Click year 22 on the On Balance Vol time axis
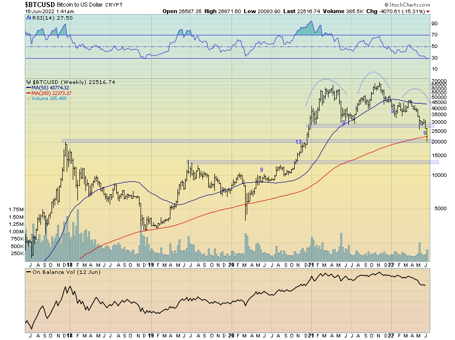Image resolution: width=455 pixels, height=340 pixels. click(391, 335)
